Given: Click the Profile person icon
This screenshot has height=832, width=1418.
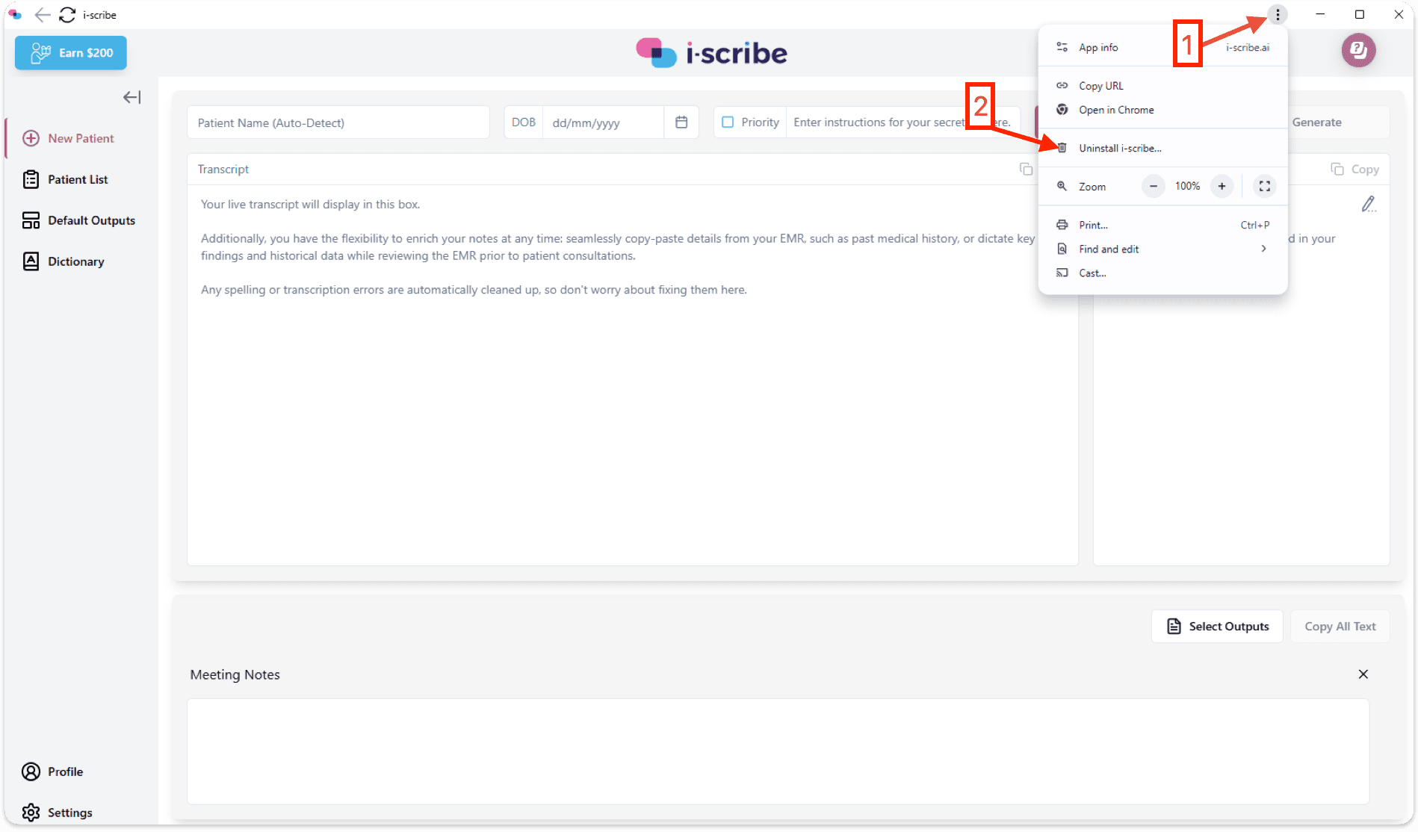Looking at the screenshot, I should [x=31, y=772].
